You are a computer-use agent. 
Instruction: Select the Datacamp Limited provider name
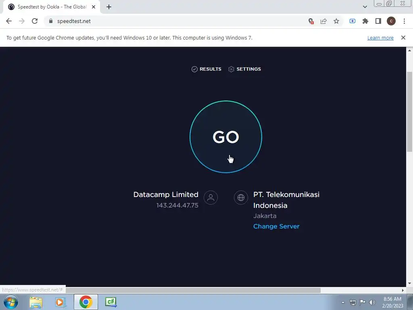166,195
